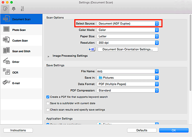Image resolution: width=192 pixels, height=137 pixels.
Task: Select Driver in the sidebar
Action: (x=21, y=62)
